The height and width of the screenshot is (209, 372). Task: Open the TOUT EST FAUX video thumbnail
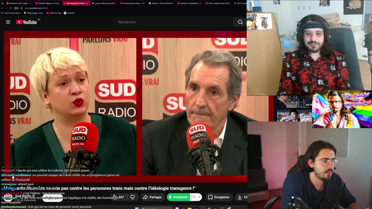click(x=294, y=115)
